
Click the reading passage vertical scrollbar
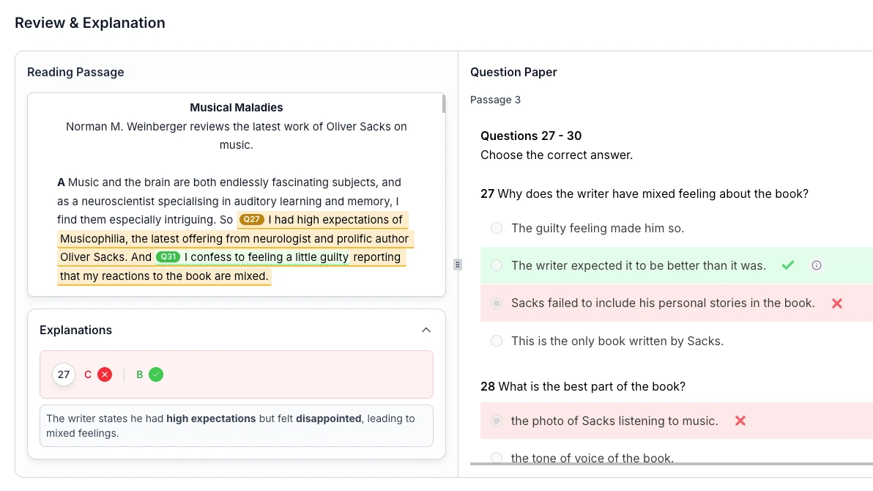coord(443,104)
